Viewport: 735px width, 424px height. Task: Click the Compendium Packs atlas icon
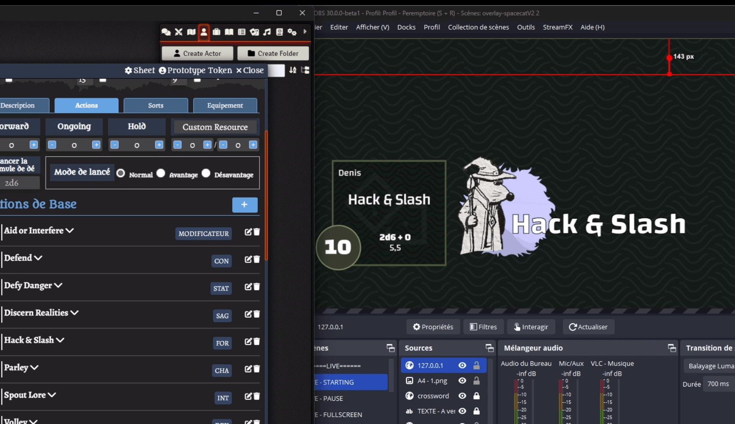point(279,32)
